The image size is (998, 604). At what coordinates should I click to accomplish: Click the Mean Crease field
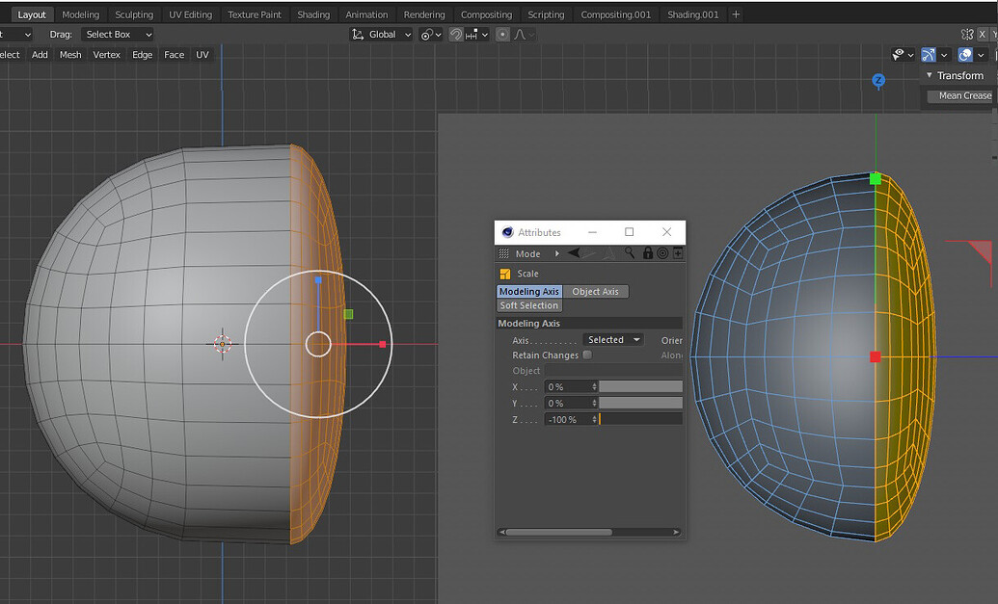(960, 95)
